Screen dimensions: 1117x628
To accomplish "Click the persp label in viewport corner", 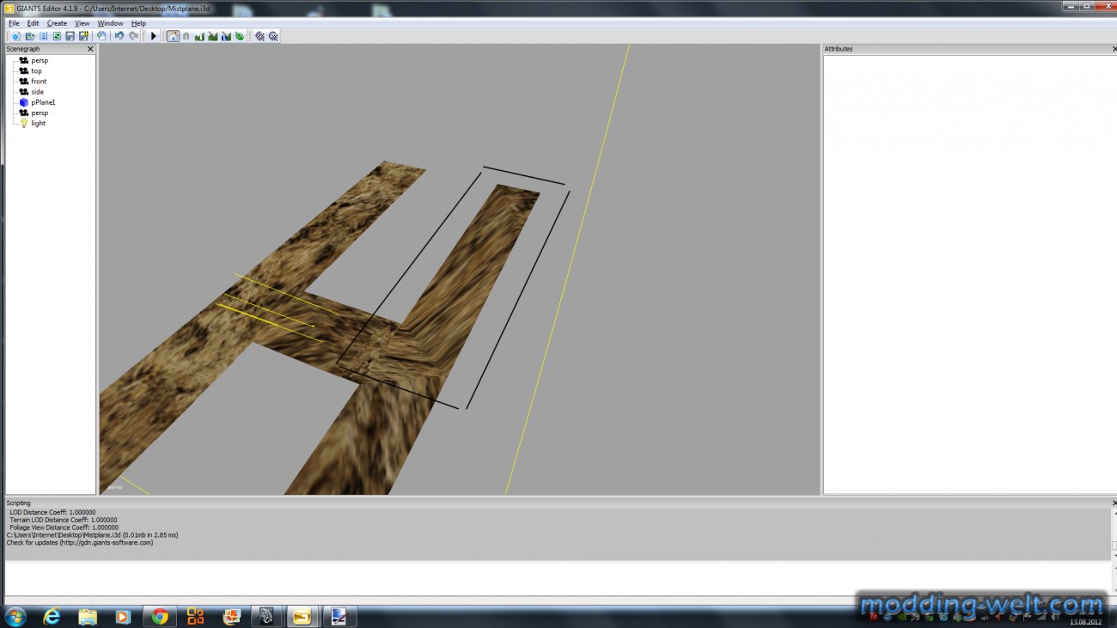I will tap(115, 487).
